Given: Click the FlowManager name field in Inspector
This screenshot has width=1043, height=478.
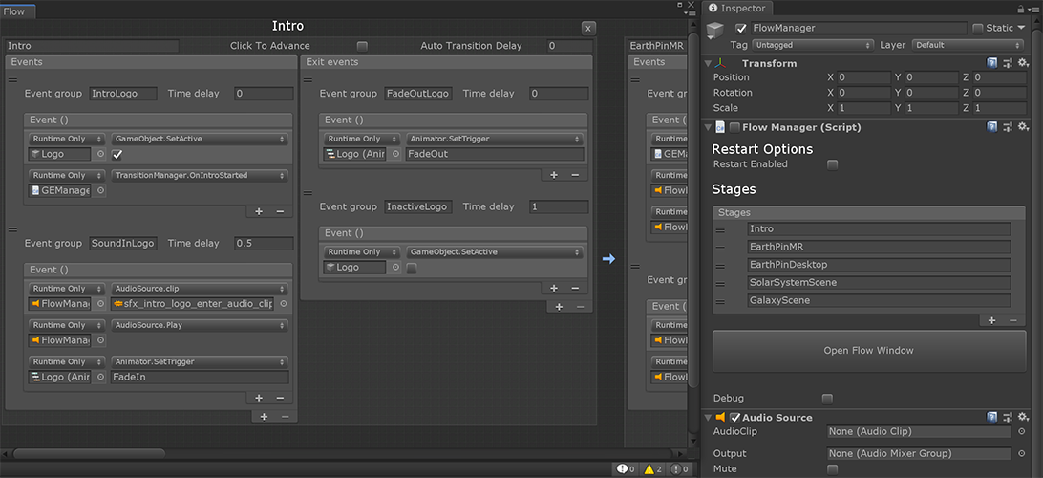Looking at the screenshot, I should pos(858,28).
